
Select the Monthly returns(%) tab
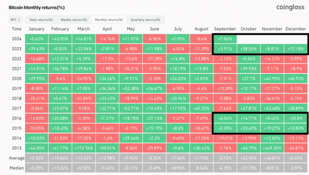pyautogui.click(x=109, y=20)
